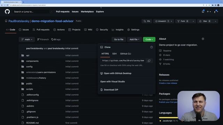The image size is (223, 125).
Task: Open the .prettierrc.js file
Action: coord(32,117)
